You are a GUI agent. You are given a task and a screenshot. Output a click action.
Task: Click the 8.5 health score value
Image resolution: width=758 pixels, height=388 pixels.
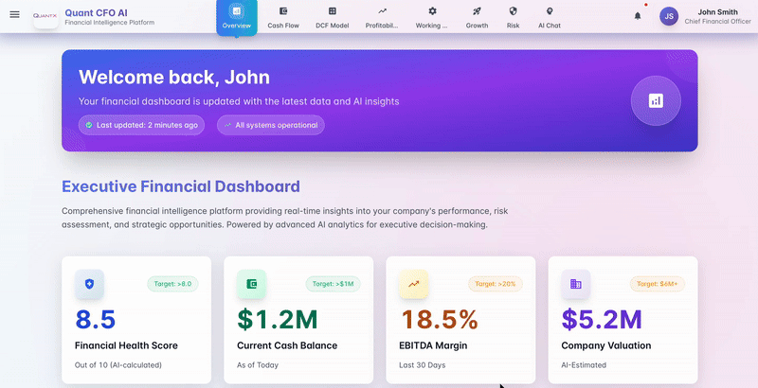(96, 320)
